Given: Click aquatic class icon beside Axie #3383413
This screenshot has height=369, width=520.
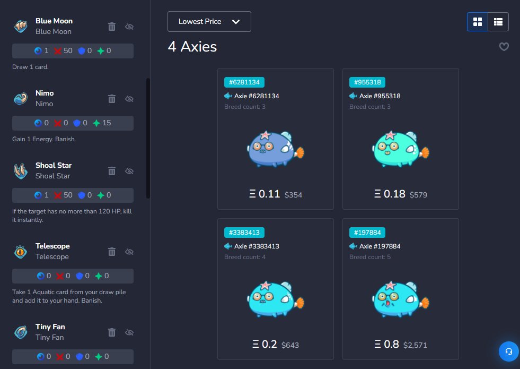Looking at the screenshot, I should 228,246.
